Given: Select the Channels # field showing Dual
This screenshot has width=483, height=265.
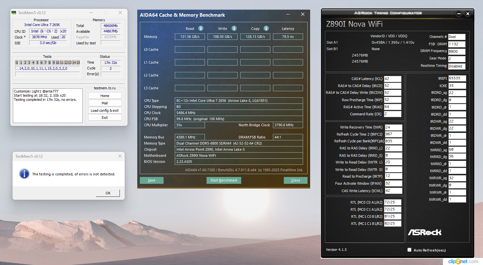Looking at the screenshot, I should pos(457,37).
